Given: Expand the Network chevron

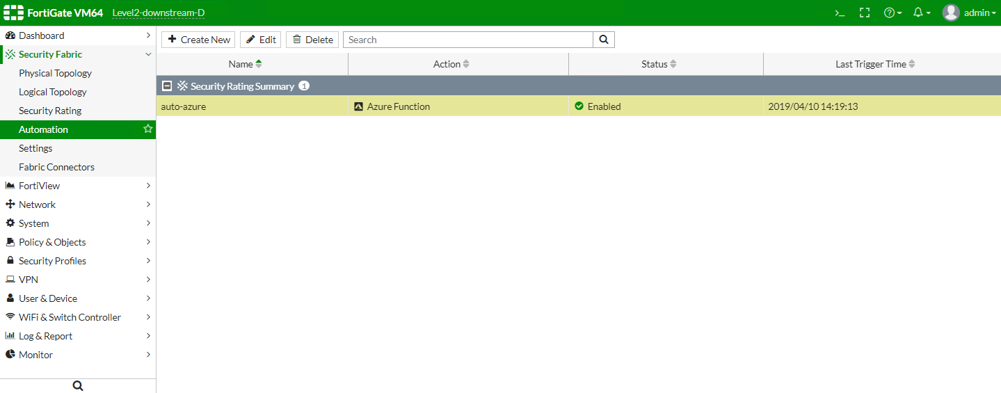Looking at the screenshot, I should [148, 204].
